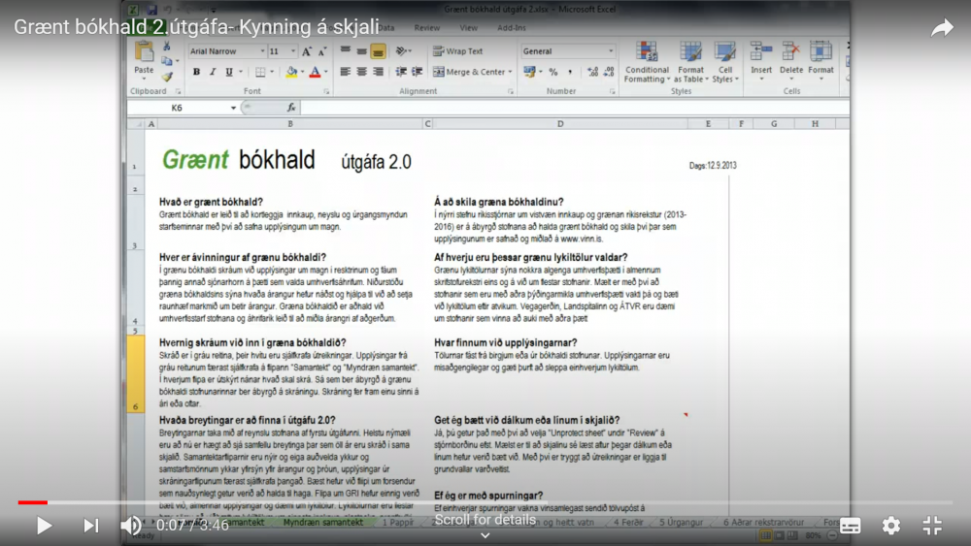Click the Delete cells icon
Viewport: 971px width, 546px height.
pyautogui.click(x=791, y=57)
